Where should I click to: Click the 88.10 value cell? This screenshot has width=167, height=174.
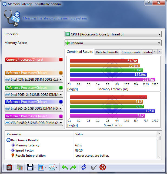[79, 150]
